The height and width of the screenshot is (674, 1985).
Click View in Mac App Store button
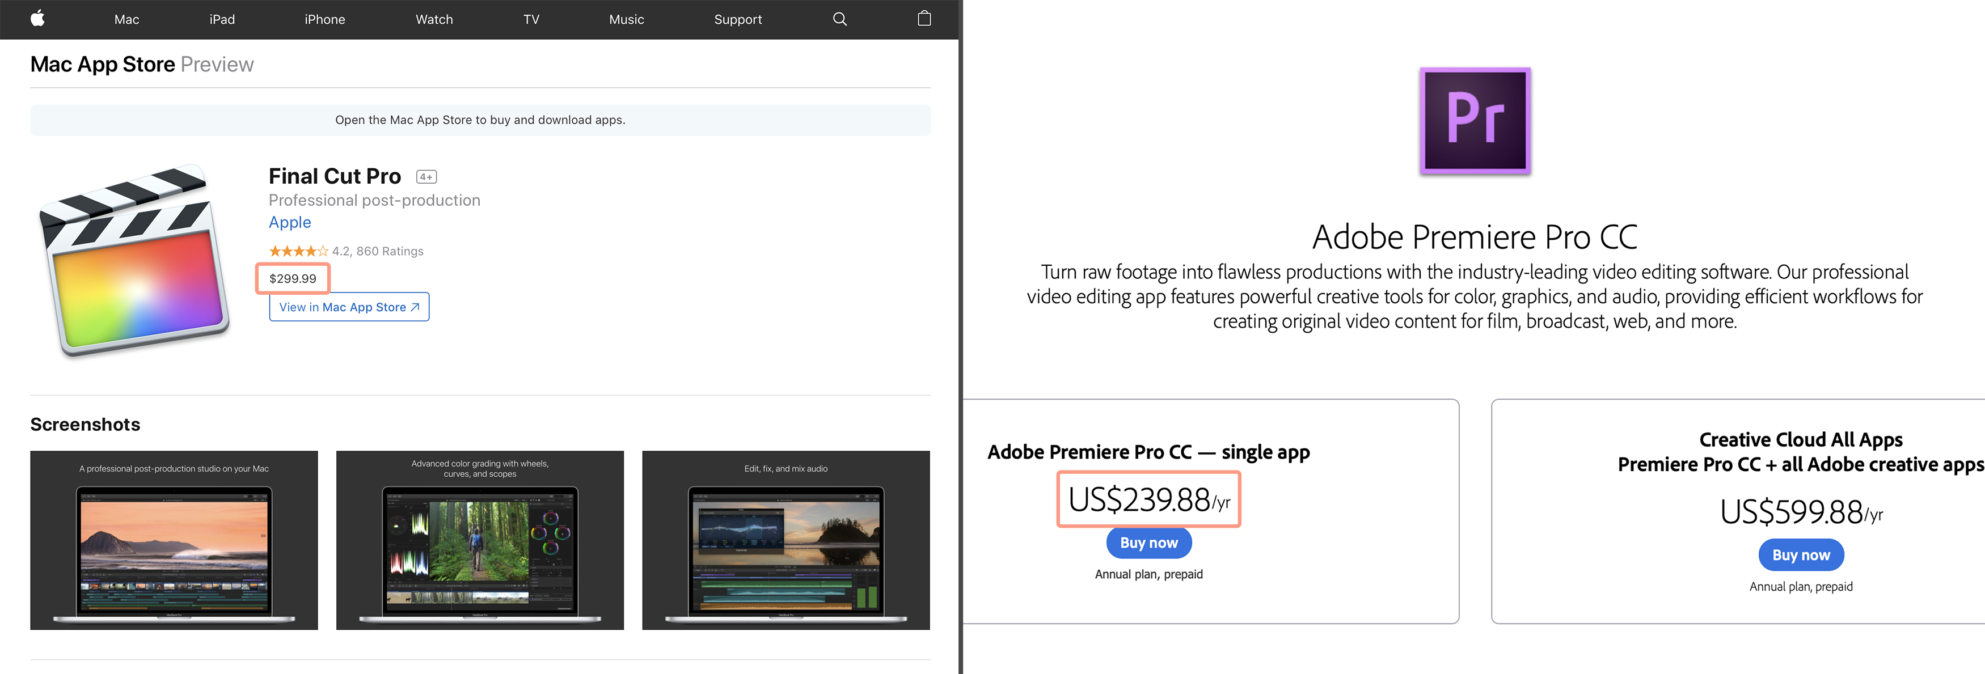coord(349,307)
